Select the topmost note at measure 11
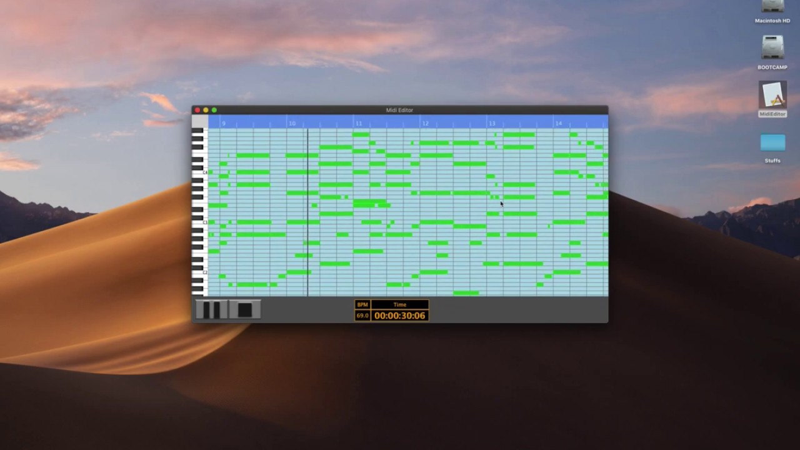This screenshot has height=450, width=800. pos(361,134)
